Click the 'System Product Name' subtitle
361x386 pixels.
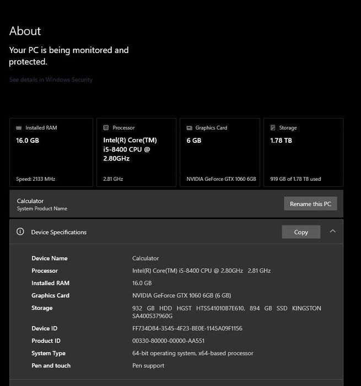(x=42, y=208)
